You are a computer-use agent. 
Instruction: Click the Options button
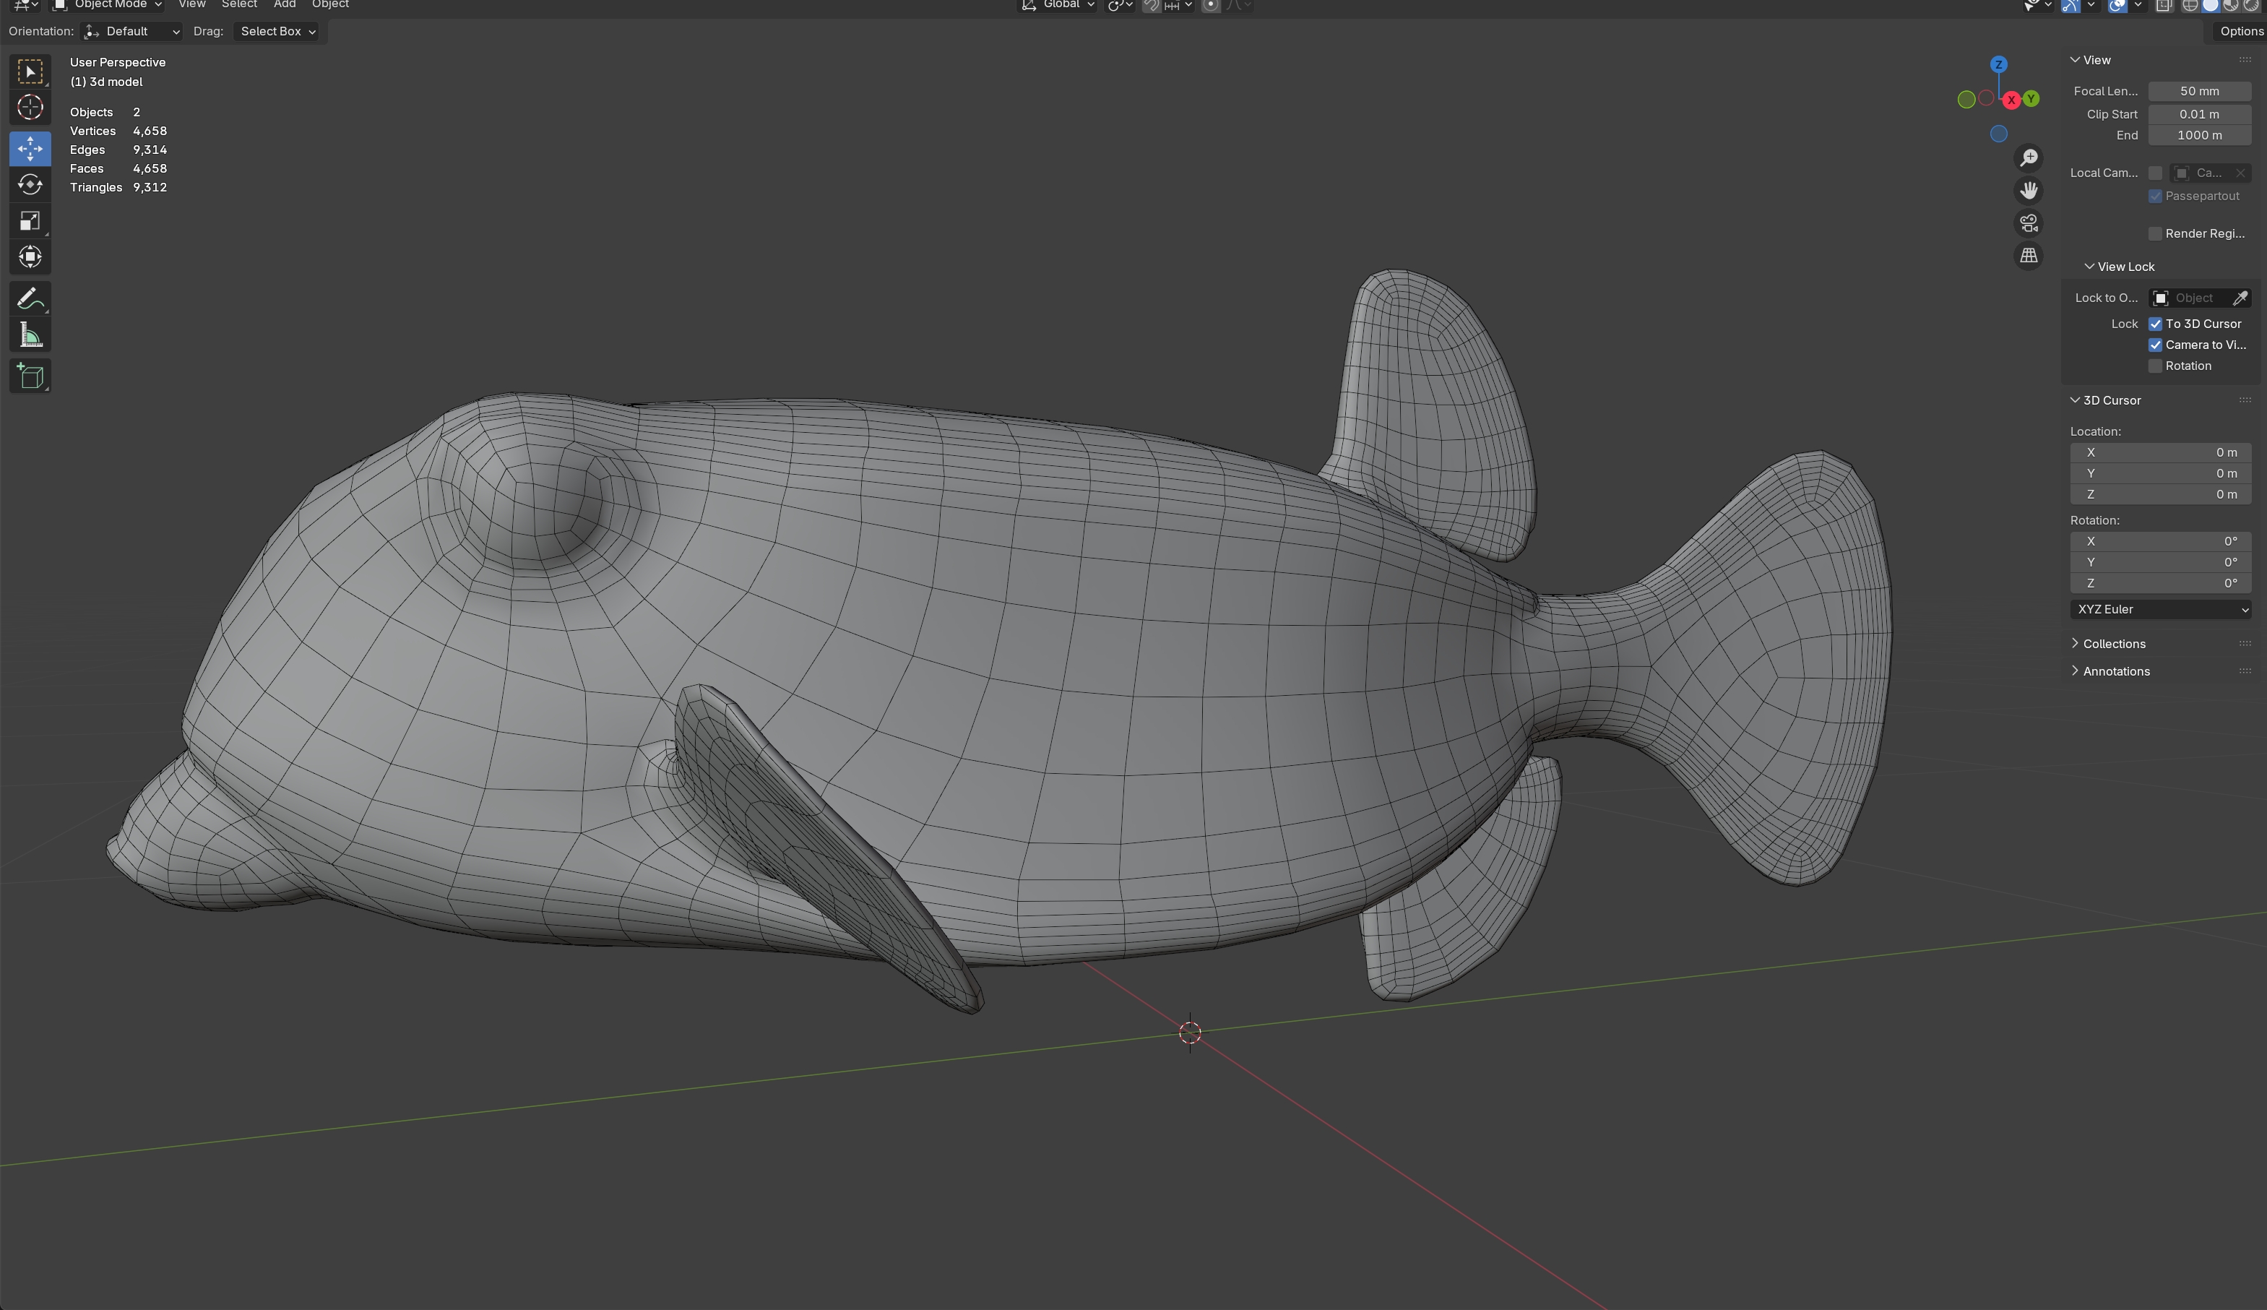2240,32
